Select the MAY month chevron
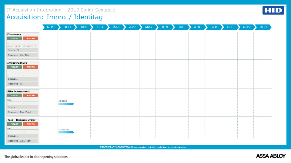The height and width of the screenshot is (163, 291). coord(149,27)
